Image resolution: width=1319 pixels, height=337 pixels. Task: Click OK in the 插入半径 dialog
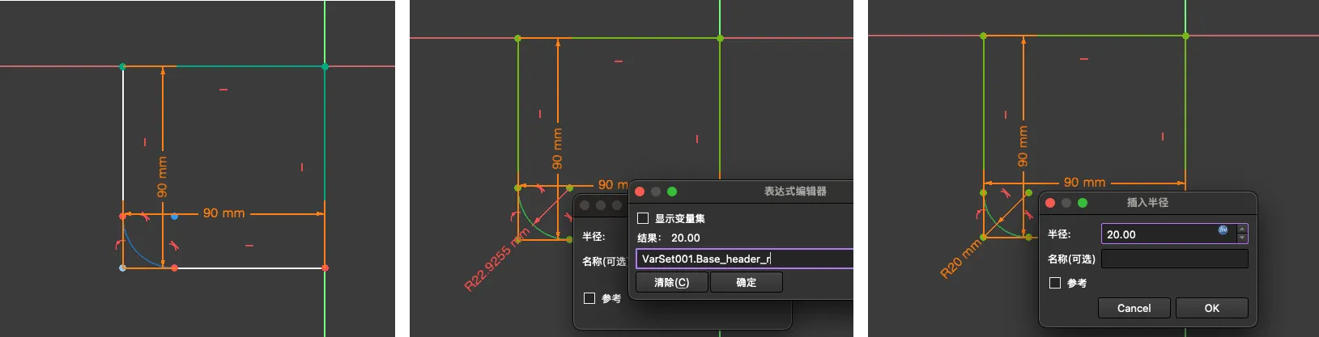point(1211,308)
